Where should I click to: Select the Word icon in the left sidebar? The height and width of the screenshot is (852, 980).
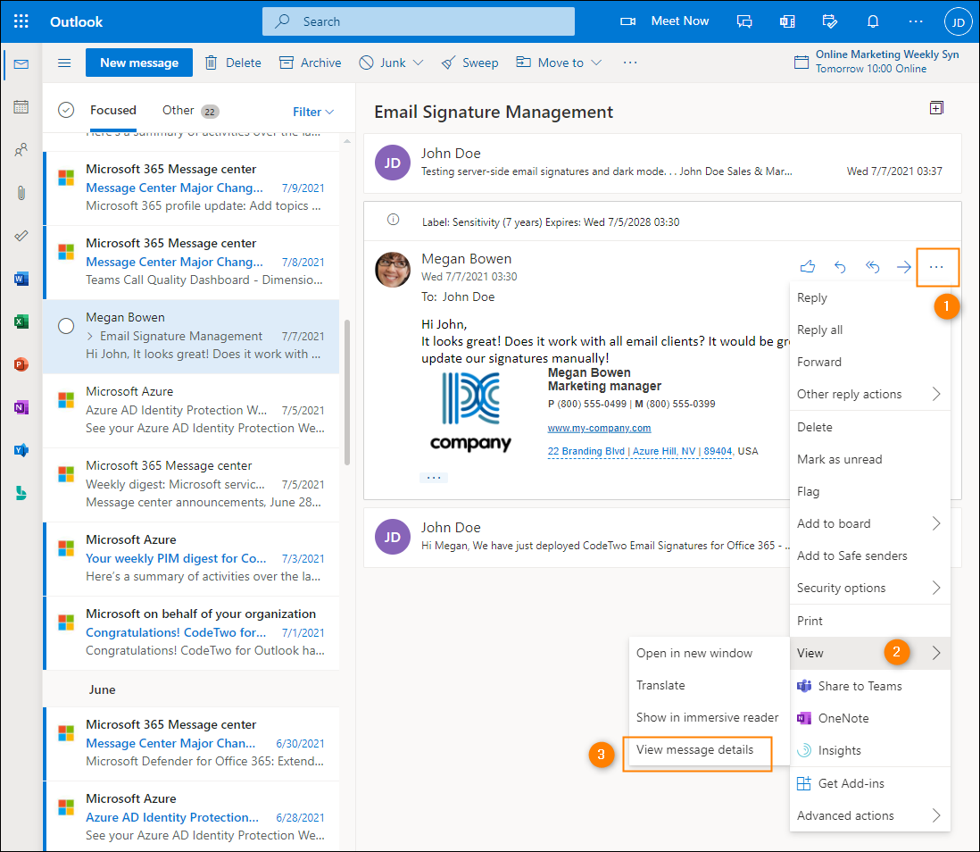click(21, 278)
